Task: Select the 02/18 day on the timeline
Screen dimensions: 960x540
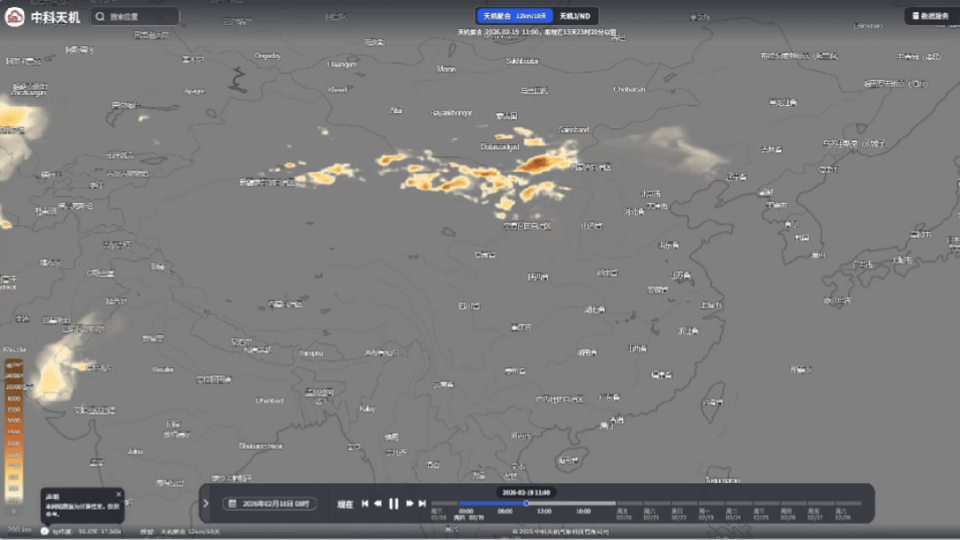Action: point(439,514)
